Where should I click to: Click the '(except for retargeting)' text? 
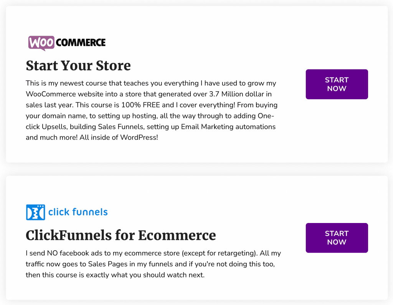[218, 253]
